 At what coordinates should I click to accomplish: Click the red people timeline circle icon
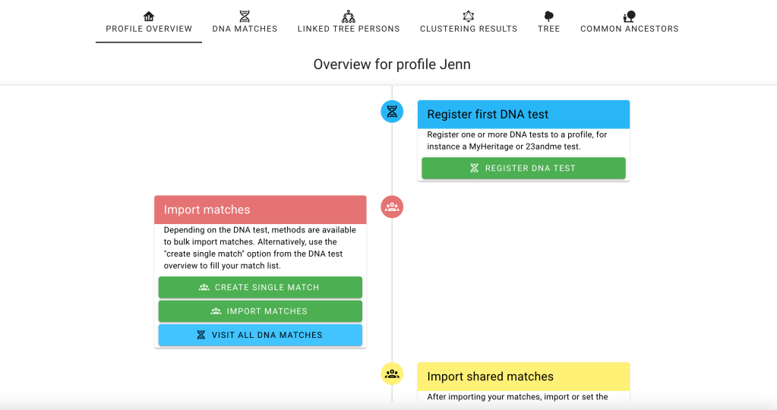point(392,207)
